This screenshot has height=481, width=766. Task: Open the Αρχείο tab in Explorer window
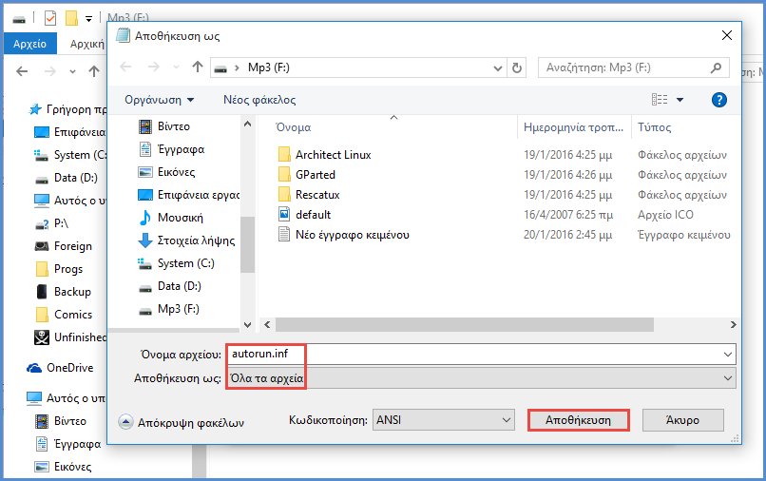tap(29, 44)
